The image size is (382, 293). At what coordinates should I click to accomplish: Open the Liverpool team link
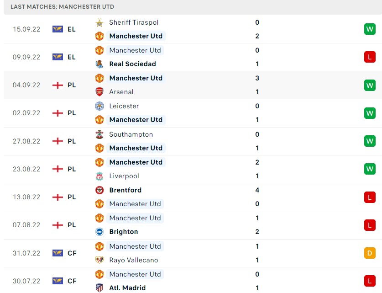coord(124,176)
